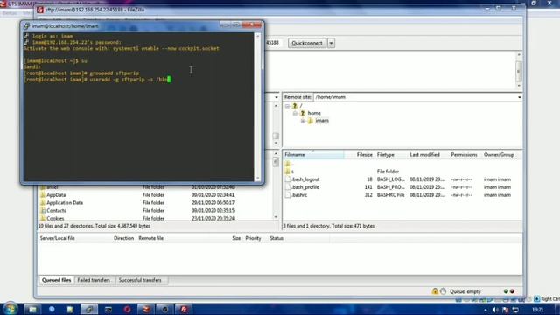
Task: Select the home folder in remote tree
Action: click(x=314, y=113)
